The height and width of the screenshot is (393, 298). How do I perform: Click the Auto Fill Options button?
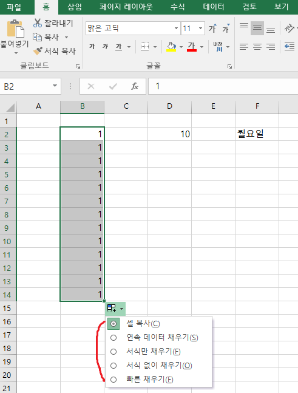pos(115,309)
